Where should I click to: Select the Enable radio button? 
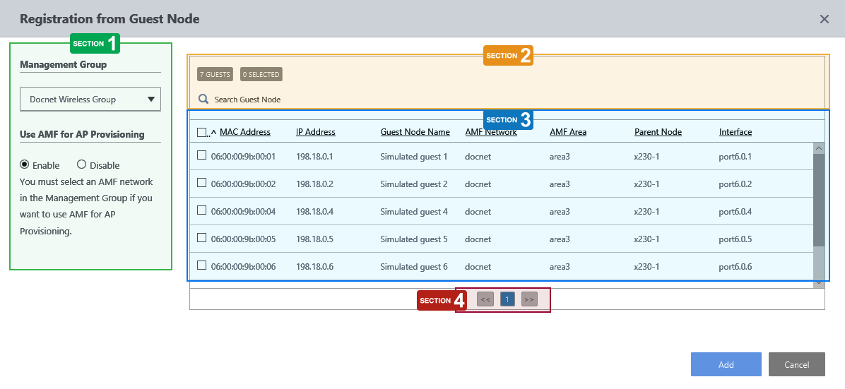25,164
